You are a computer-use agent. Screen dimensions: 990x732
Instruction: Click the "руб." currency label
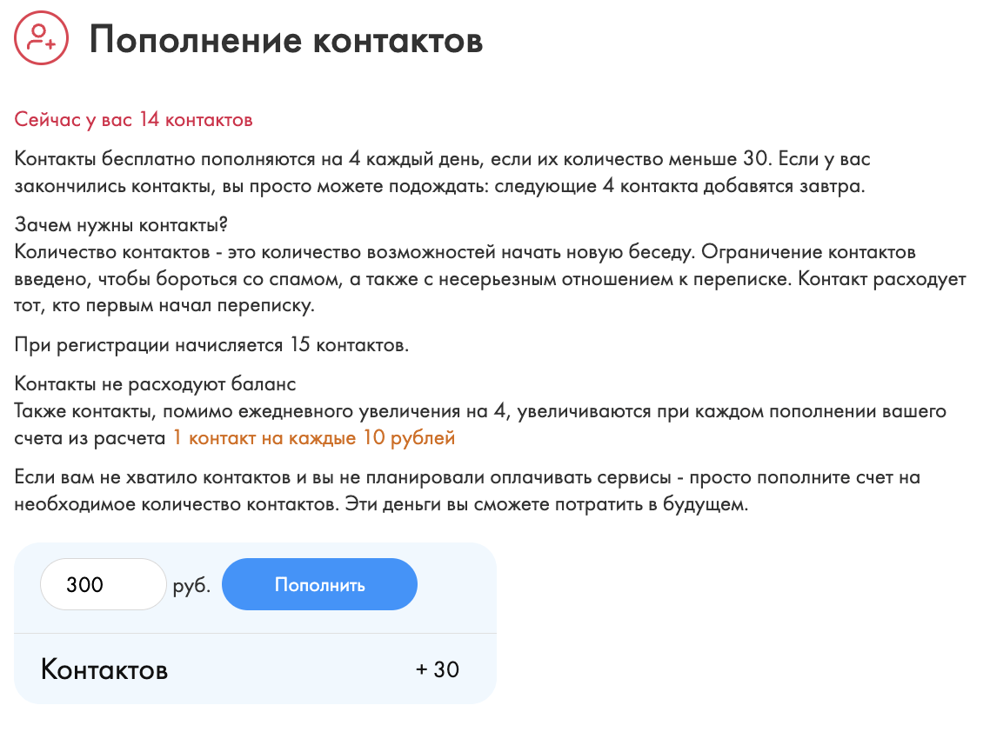(x=191, y=585)
